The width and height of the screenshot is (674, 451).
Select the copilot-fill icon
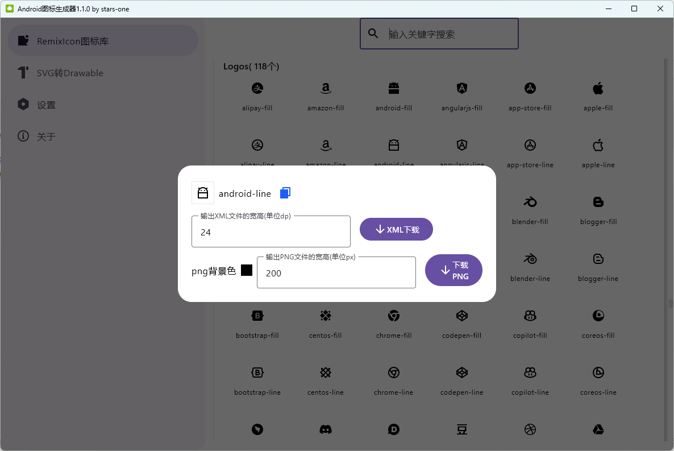coord(530,316)
